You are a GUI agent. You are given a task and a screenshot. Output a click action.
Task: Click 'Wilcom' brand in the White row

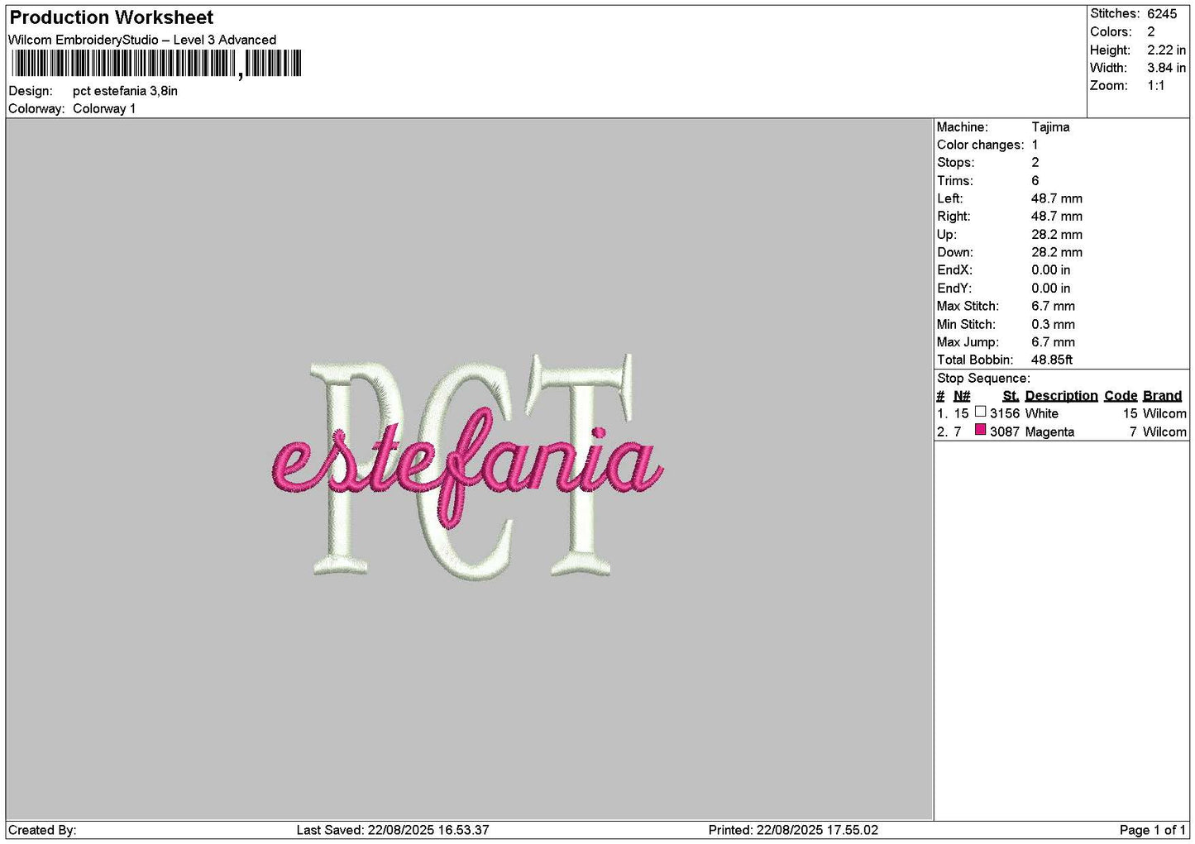tap(1164, 413)
